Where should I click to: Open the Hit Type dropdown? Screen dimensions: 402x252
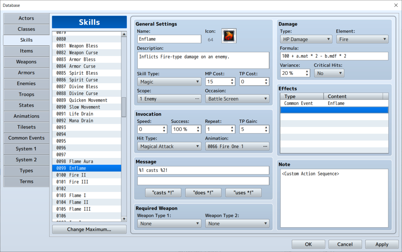pyautogui.click(x=169, y=146)
